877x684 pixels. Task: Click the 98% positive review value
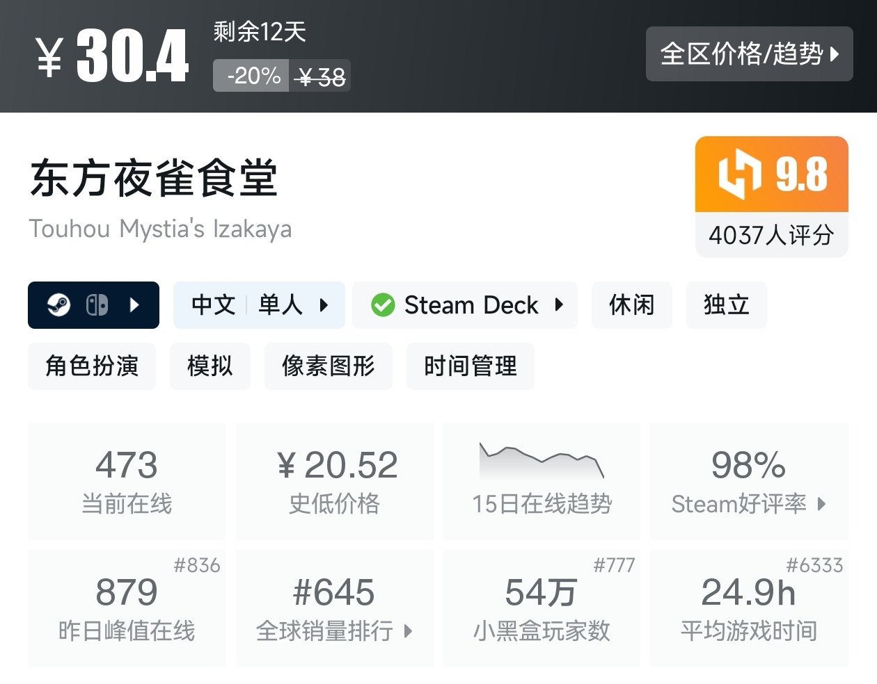(748, 465)
